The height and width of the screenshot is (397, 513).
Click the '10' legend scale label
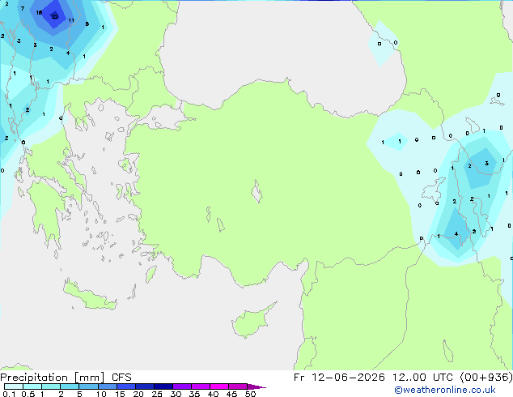click(x=101, y=394)
